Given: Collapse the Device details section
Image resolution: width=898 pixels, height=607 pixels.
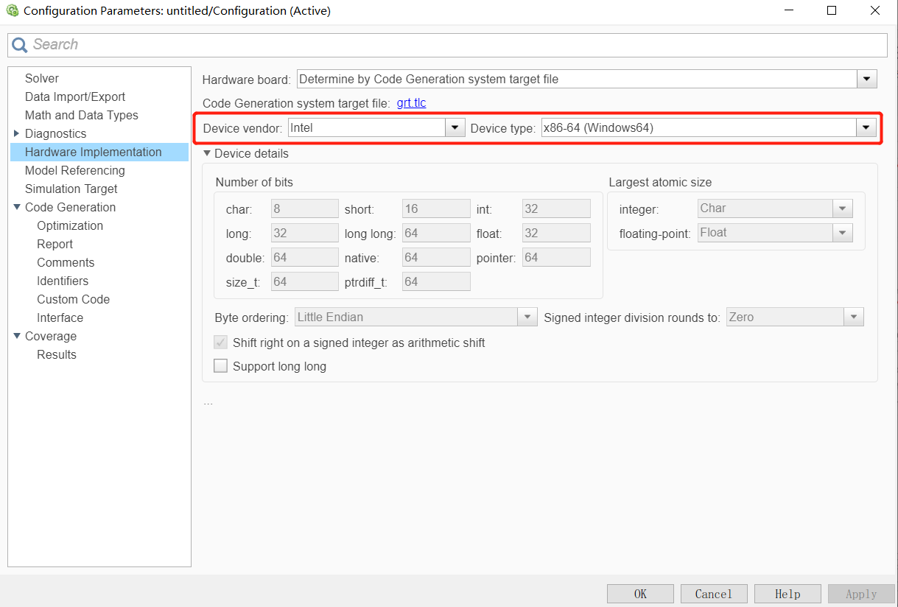Looking at the screenshot, I should [x=208, y=153].
